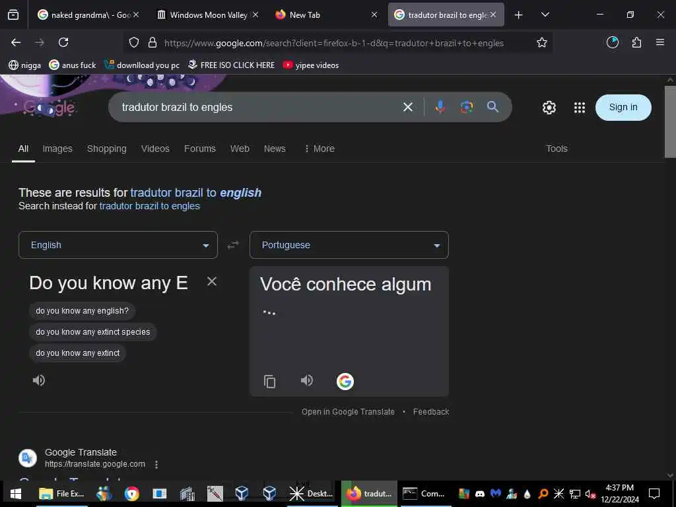This screenshot has height=507, width=676.
Task: Choose suggestion 'do you know any english?'
Action: [82, 311]
